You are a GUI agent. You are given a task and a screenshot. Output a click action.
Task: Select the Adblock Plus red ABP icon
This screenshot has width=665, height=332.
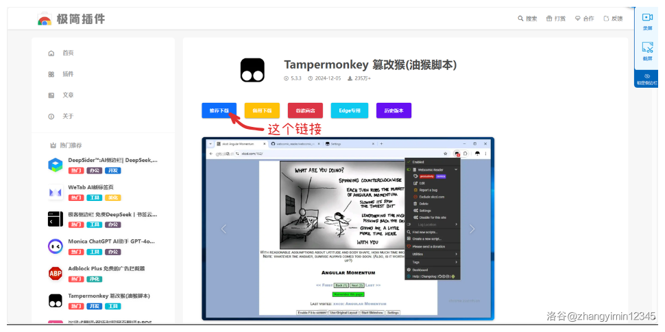coord(56,274)
